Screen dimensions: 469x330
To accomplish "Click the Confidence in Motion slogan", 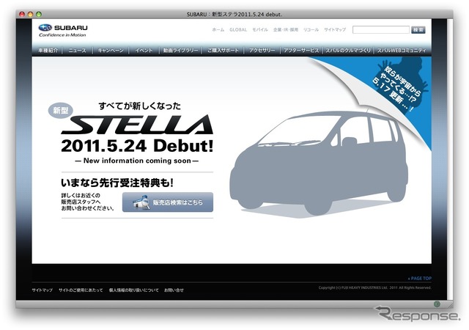I will (x=62, y=35).
